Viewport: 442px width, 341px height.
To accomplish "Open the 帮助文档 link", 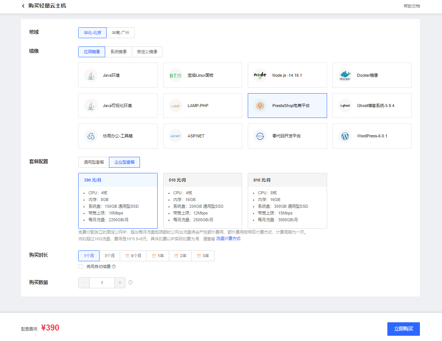I will pyautogui.click(x=412, y=6).
